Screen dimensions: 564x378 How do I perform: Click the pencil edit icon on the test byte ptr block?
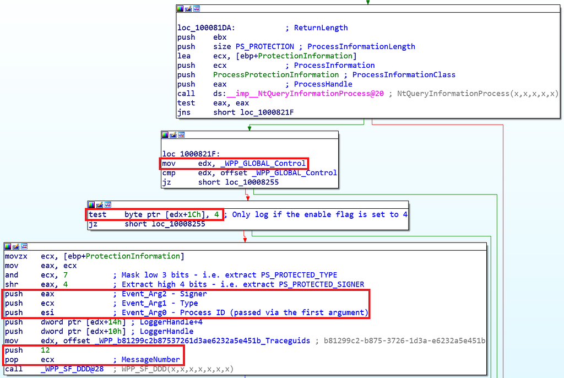tap(100, 205)
